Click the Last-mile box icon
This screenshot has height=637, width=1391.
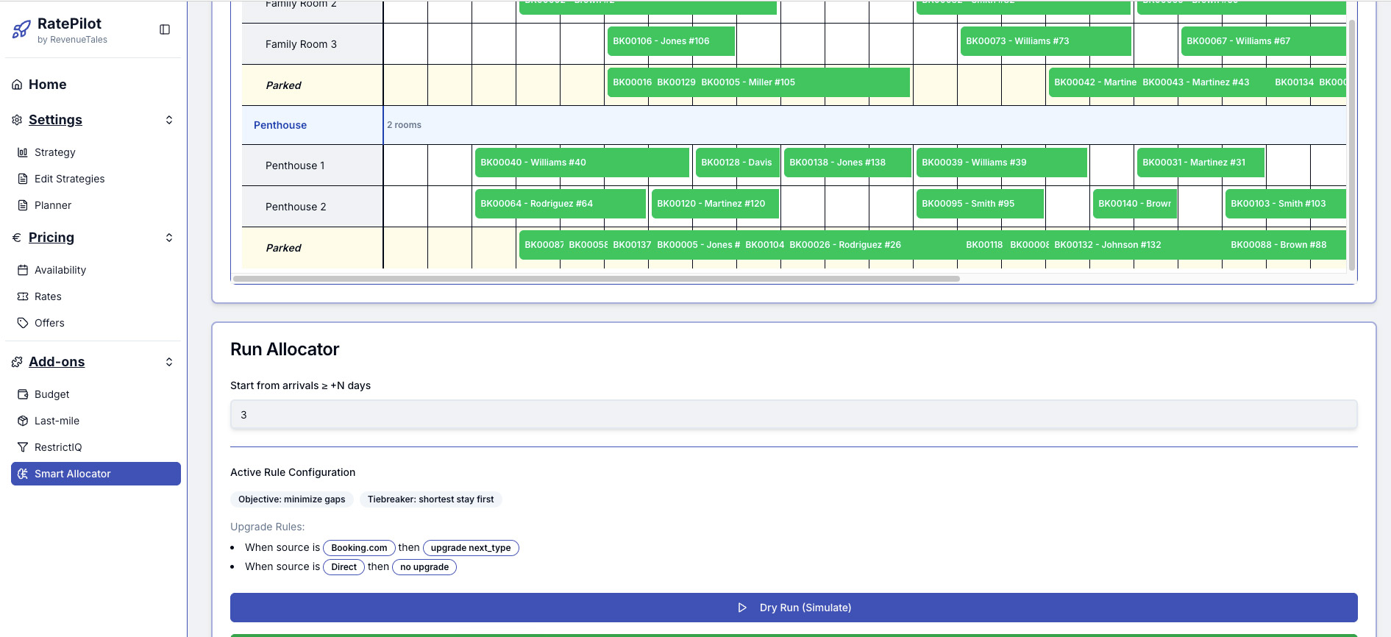coord(23,421)
